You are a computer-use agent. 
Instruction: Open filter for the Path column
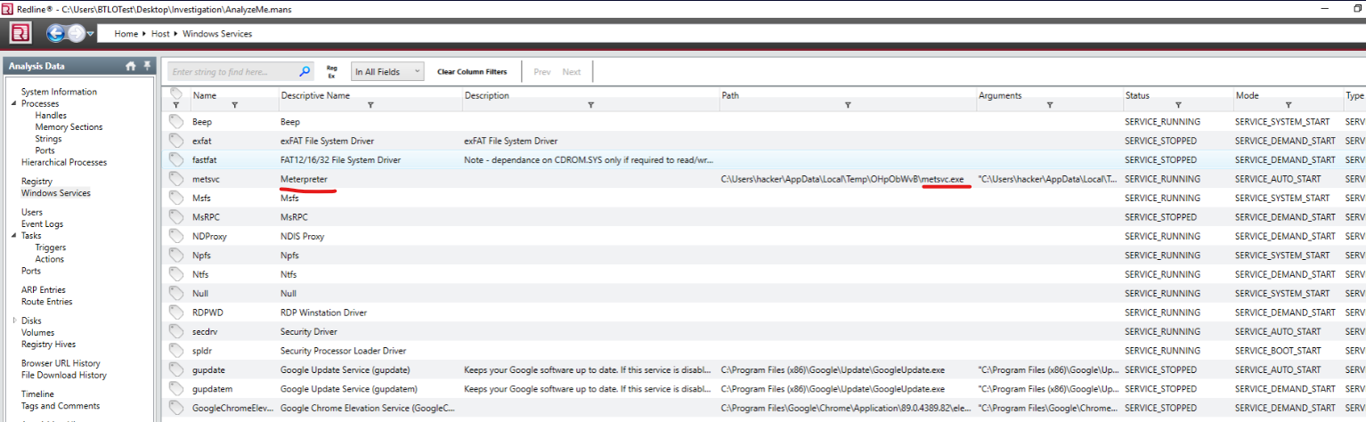pos(847,105)
